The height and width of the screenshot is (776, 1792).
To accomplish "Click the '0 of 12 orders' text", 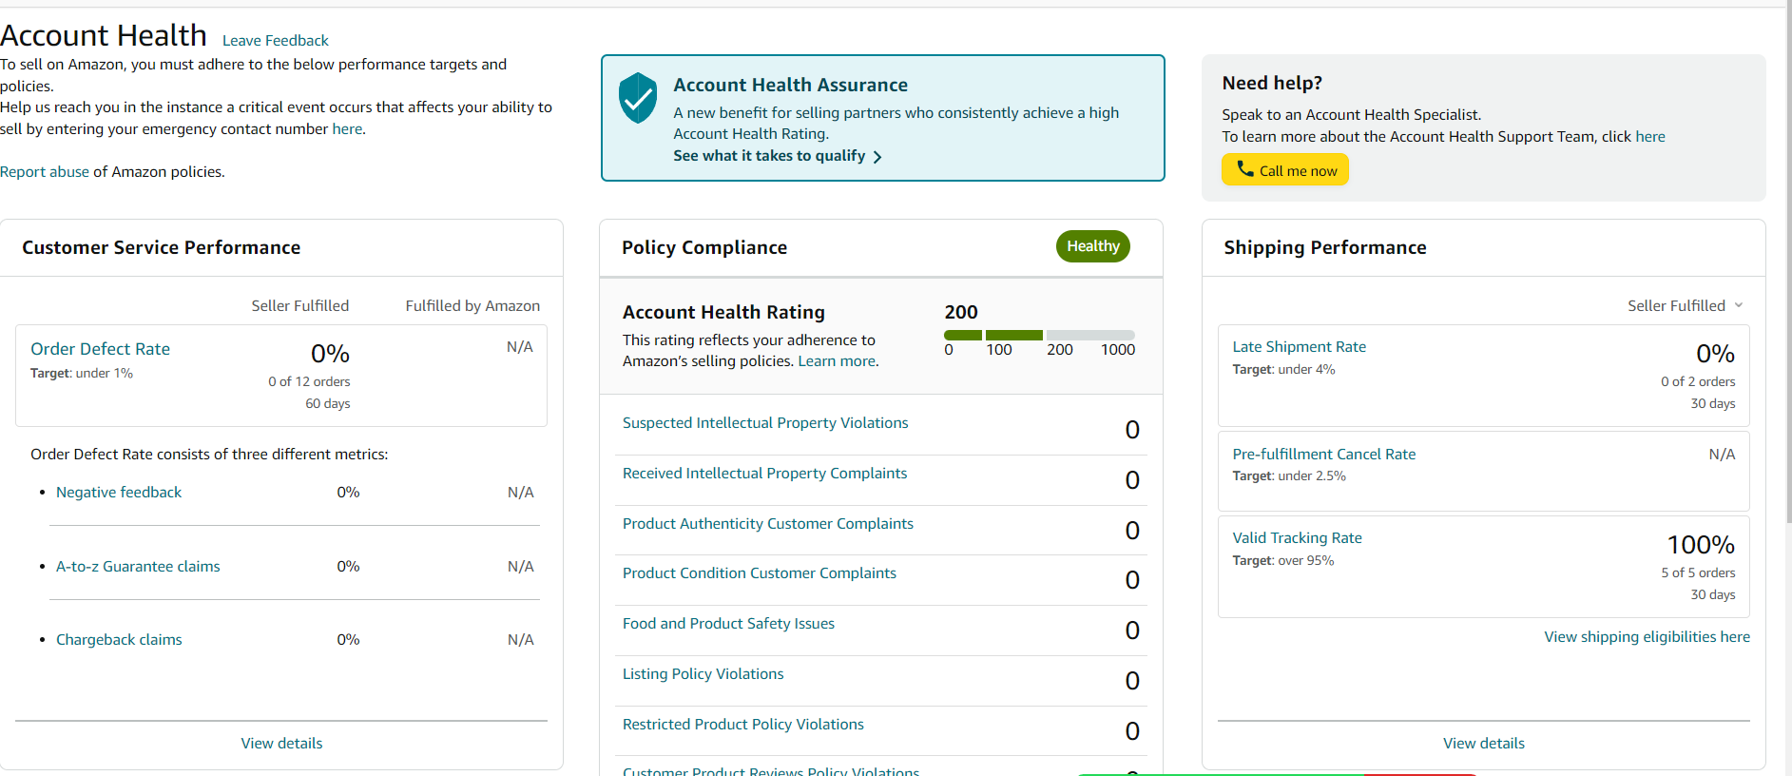I will (x=309, y=381).
